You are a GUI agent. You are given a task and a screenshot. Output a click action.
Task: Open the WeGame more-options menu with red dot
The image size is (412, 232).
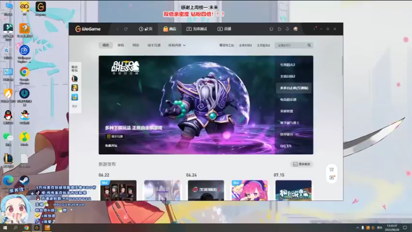click(x=315, y=29)
